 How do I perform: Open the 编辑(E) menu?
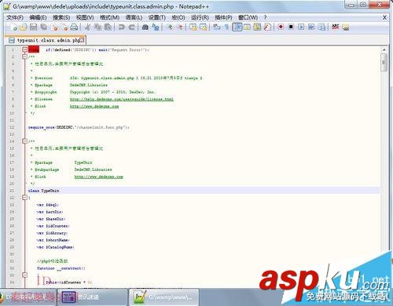[38, 17]
